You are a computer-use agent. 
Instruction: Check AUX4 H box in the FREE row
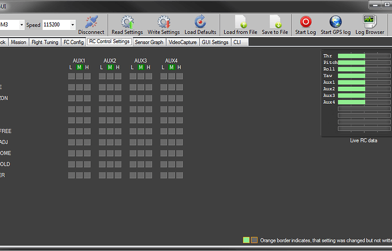pyautogui.click(x=180, y=131)
